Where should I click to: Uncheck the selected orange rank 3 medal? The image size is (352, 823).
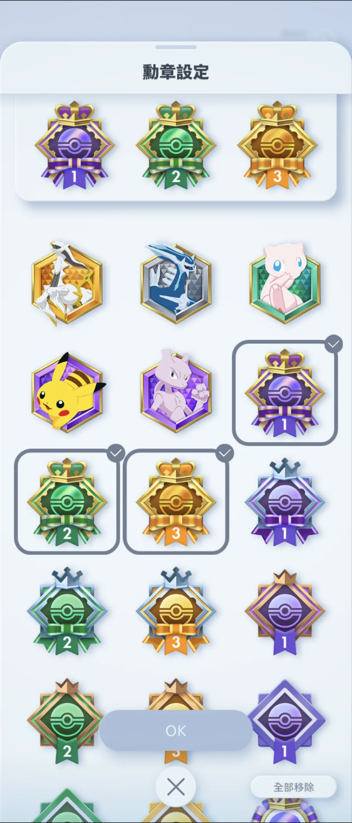point(176,502)
